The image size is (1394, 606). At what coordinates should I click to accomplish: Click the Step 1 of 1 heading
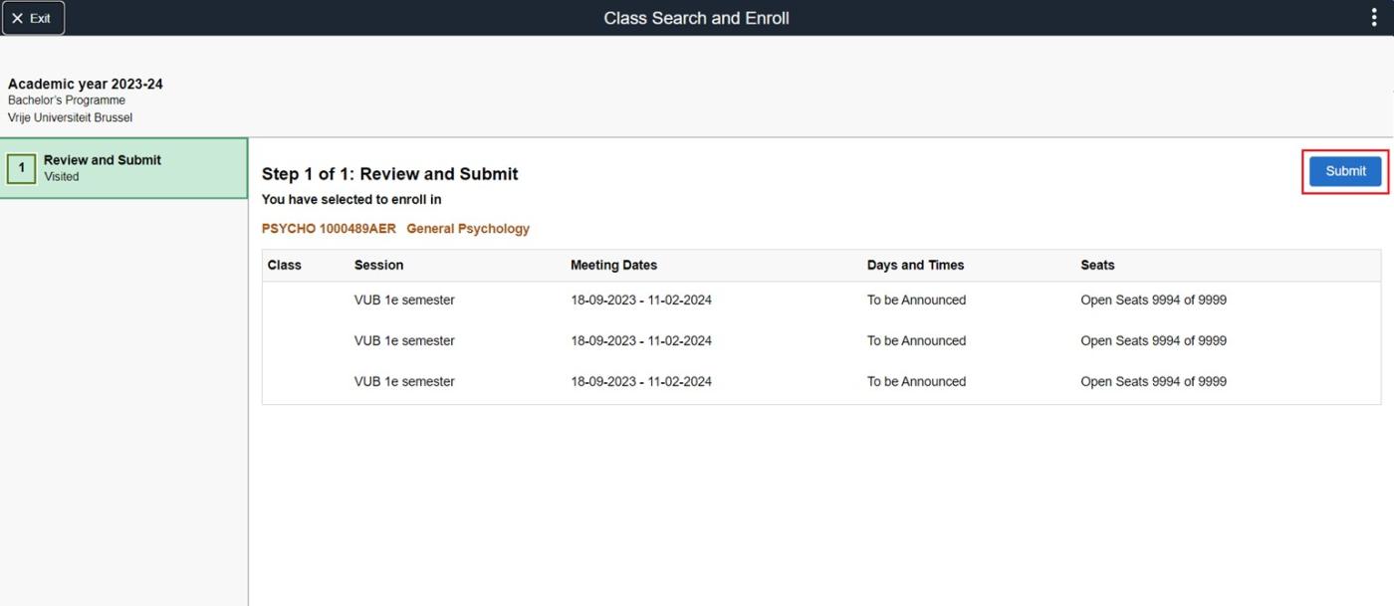coord(389,174)
